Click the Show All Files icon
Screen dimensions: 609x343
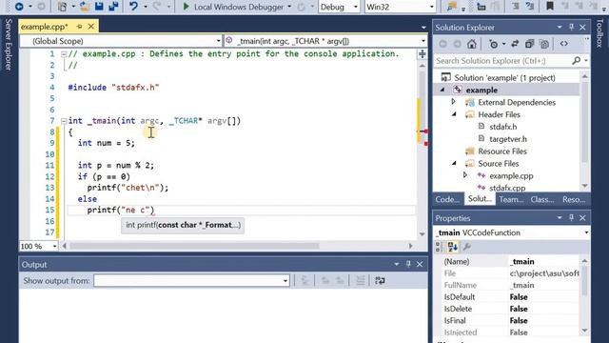point(544,44)
